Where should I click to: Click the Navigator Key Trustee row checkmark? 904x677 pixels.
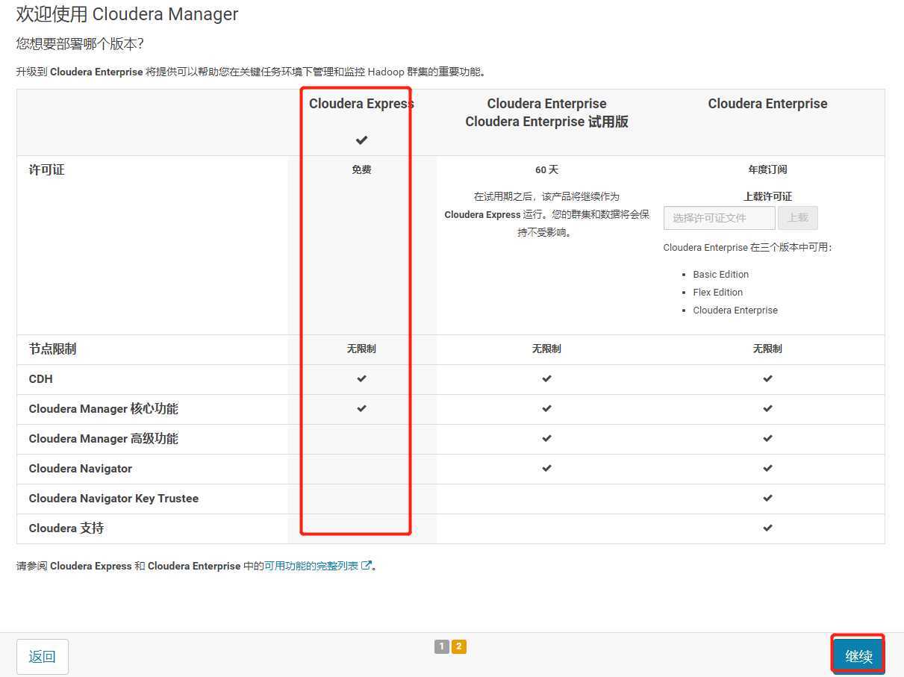[x=767, y=498]
